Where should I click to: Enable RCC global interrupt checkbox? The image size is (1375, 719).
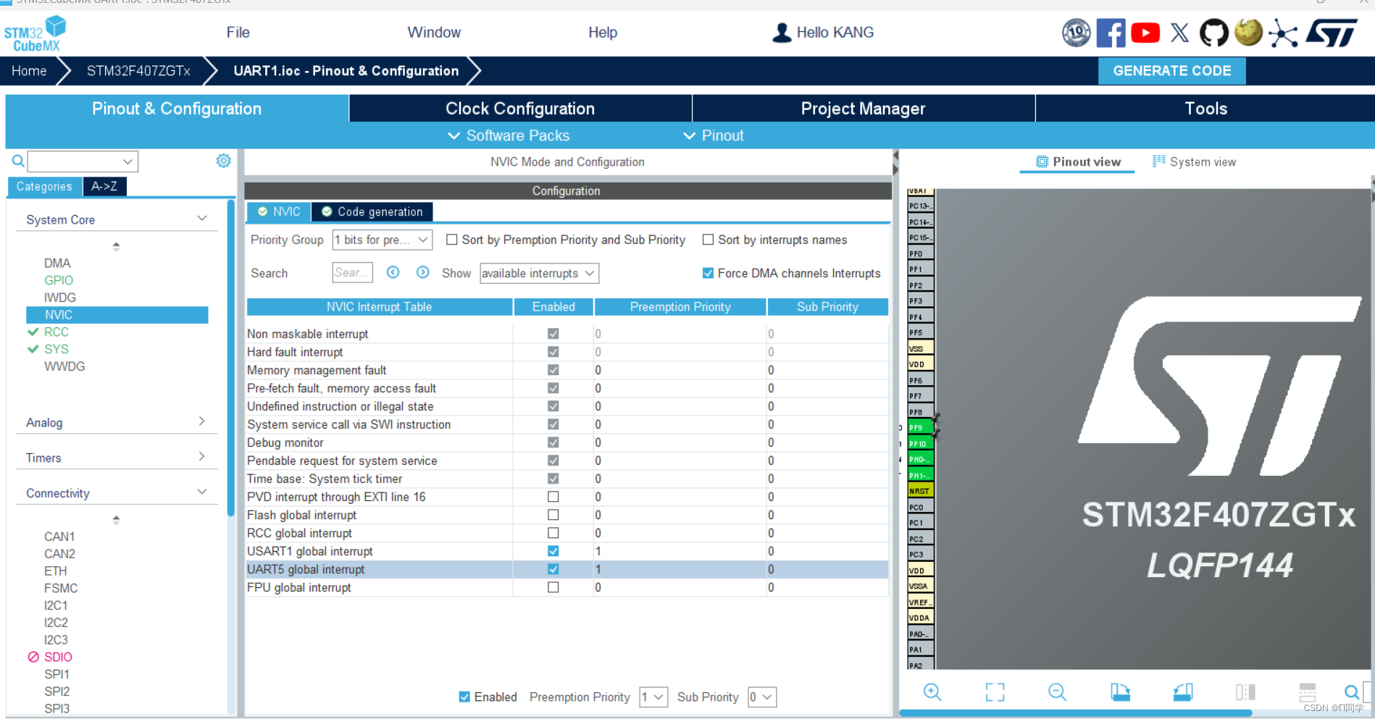[x=553, y=533]
